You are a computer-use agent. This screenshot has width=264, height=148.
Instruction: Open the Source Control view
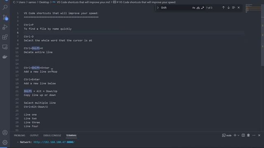point(5,17)
